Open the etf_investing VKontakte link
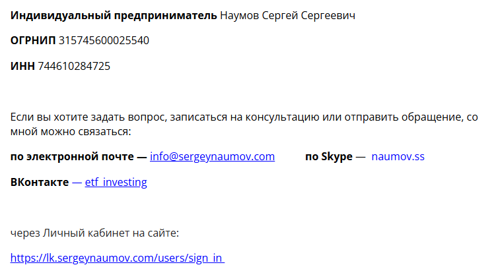 point(116,182)
